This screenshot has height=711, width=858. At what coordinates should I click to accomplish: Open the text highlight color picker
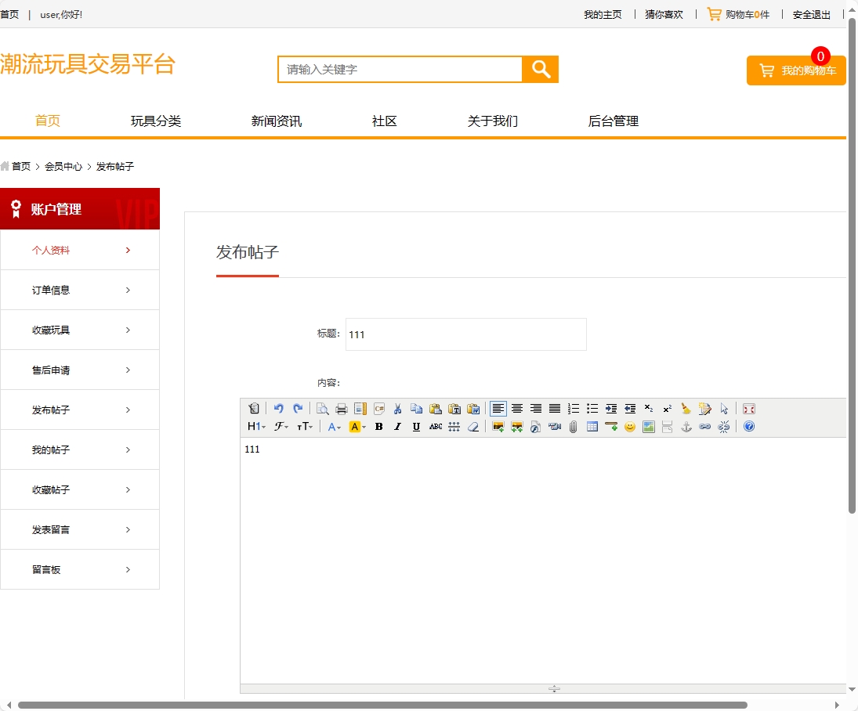[x=353, y=427]
